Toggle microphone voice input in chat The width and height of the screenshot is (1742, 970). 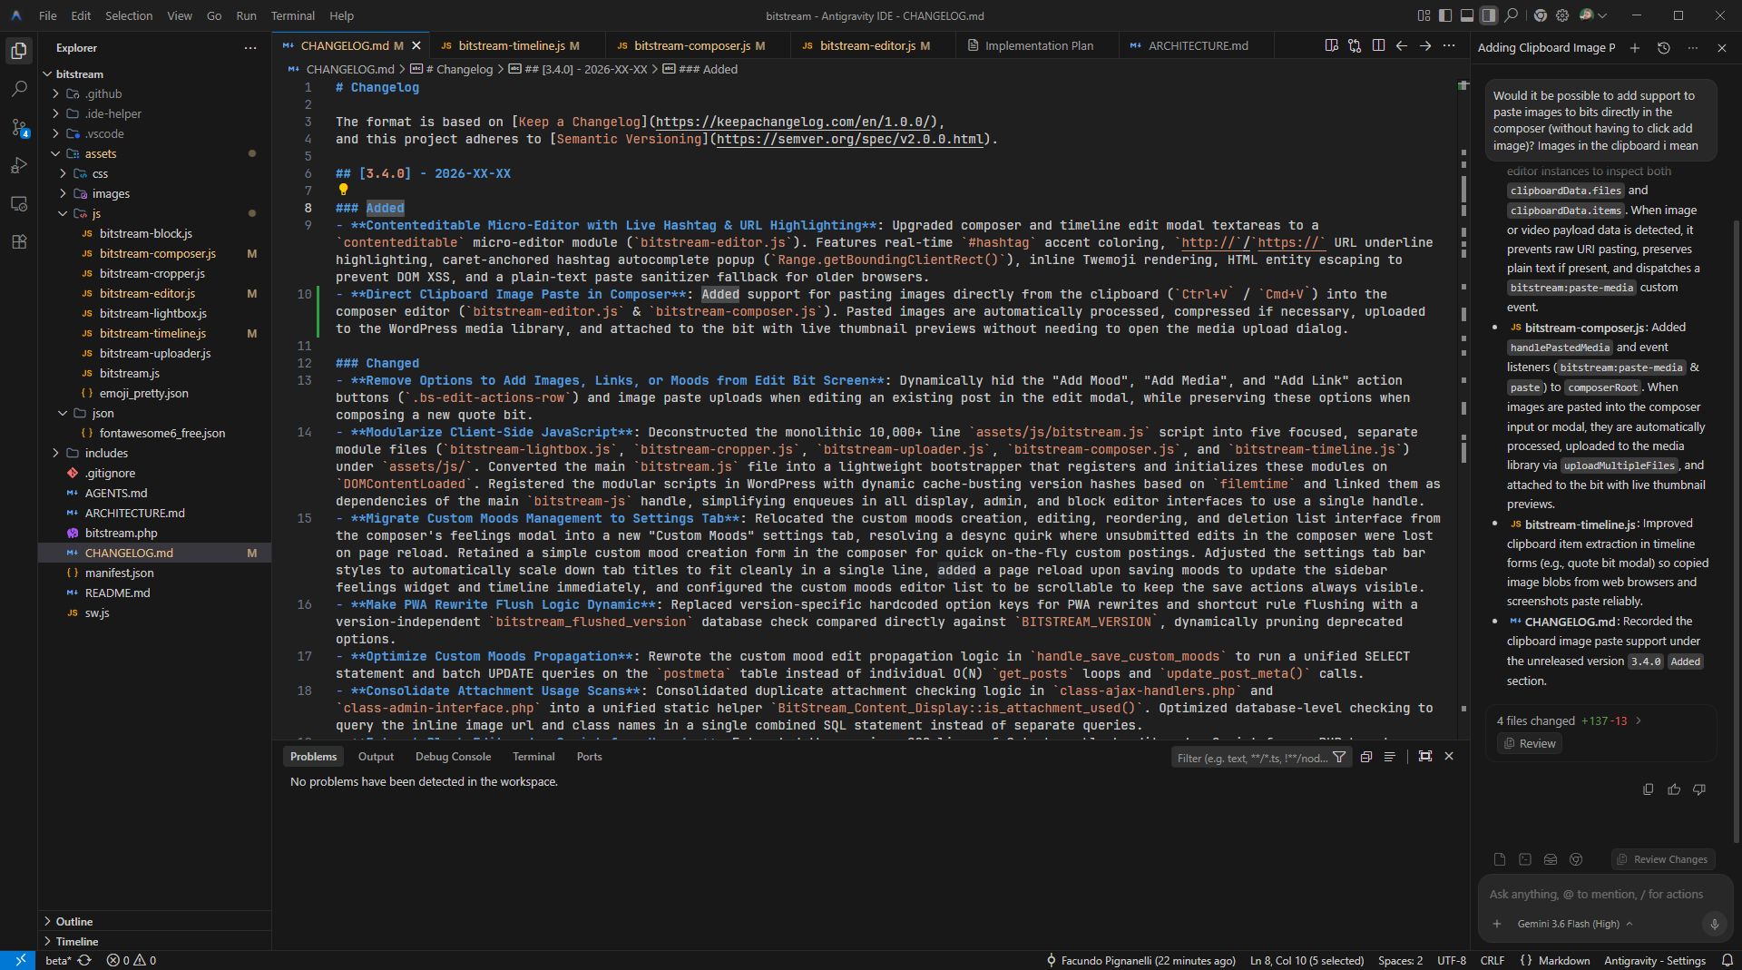[1714, 924]
